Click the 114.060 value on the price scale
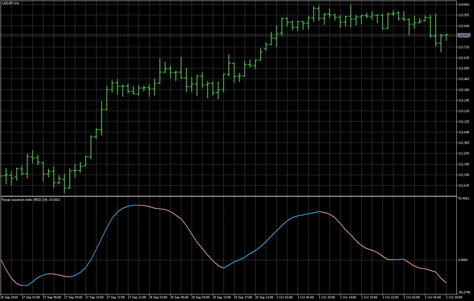 [x=464, y=4]
